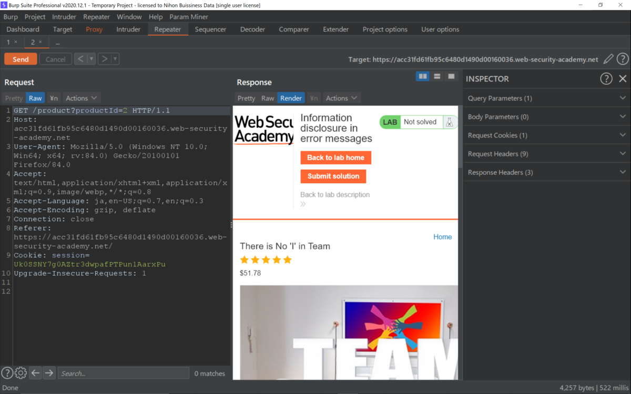Click the lab flask icon in response
This screenshot has height=394, width=631.
tap(449, 122)
